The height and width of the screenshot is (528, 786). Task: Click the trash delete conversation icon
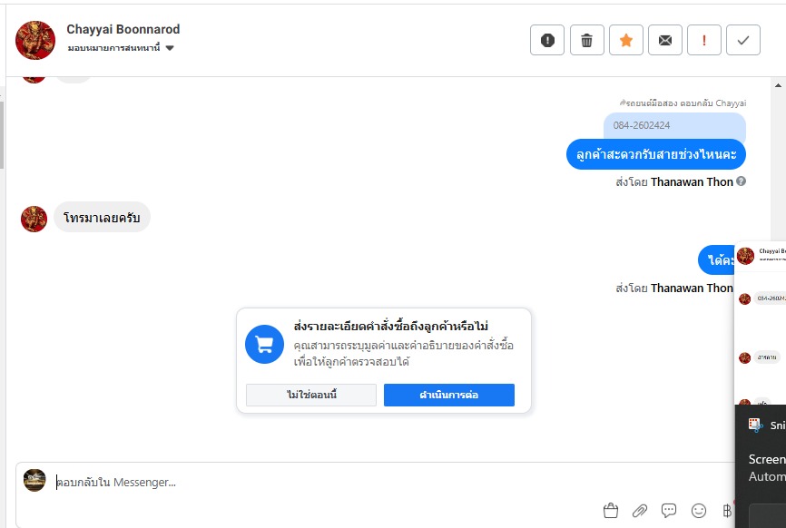[586, 40]
